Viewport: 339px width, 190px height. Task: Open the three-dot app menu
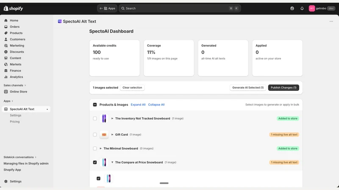click(x=331, y=22)
